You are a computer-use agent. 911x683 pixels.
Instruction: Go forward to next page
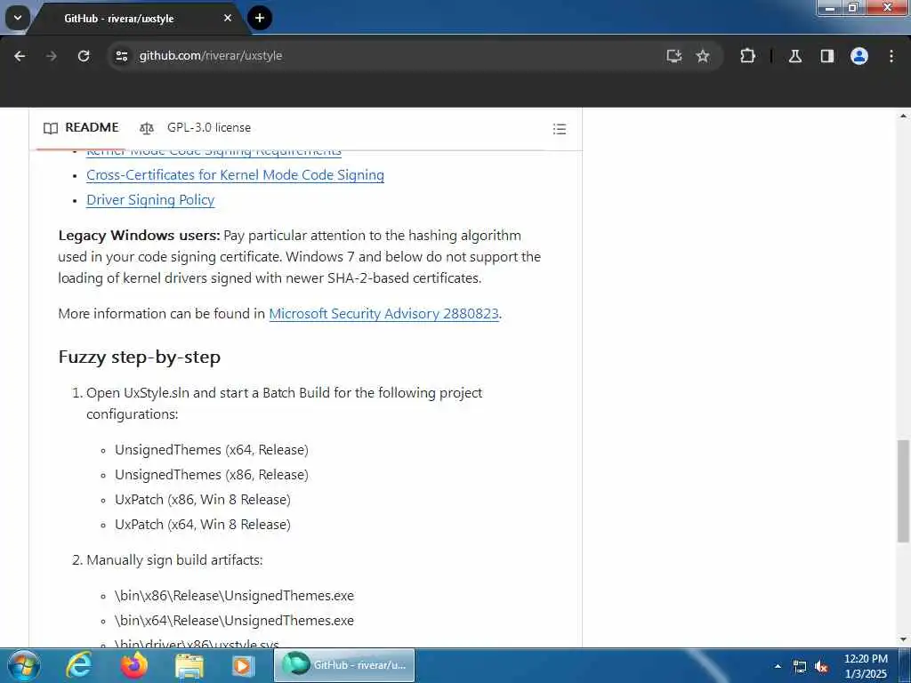(x=52, y=56)
